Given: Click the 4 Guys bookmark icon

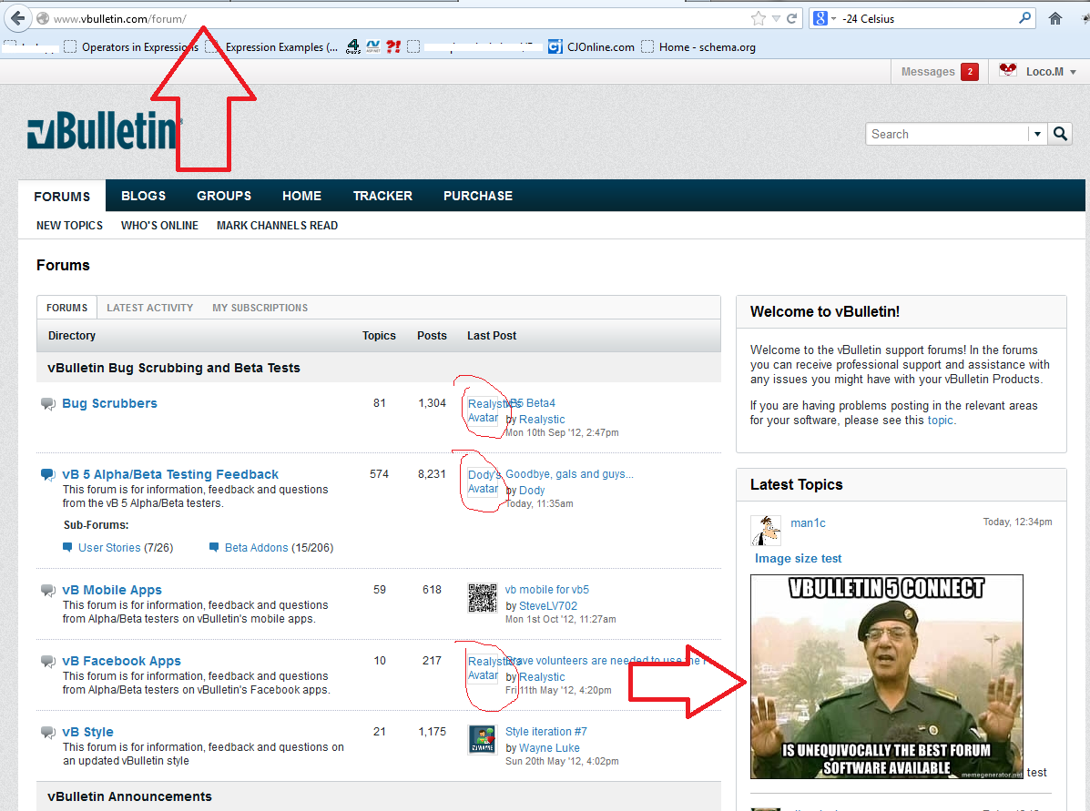Looking at the screenshot, I should pyautogui.click(x=353, y=46).
